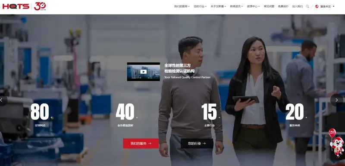Click the red 我们的服务 button

click(x=141, y=143)
